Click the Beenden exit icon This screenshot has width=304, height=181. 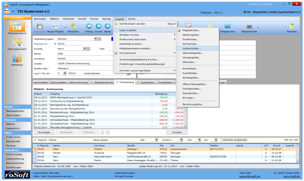(292, 27)
